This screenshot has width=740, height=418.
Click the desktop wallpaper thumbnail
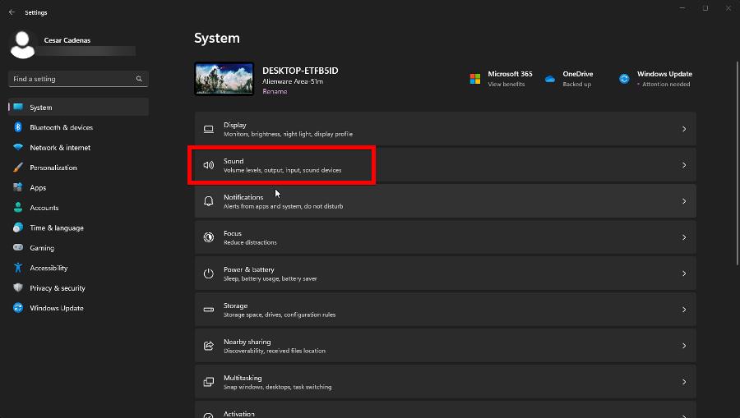[x=224, y=79]
